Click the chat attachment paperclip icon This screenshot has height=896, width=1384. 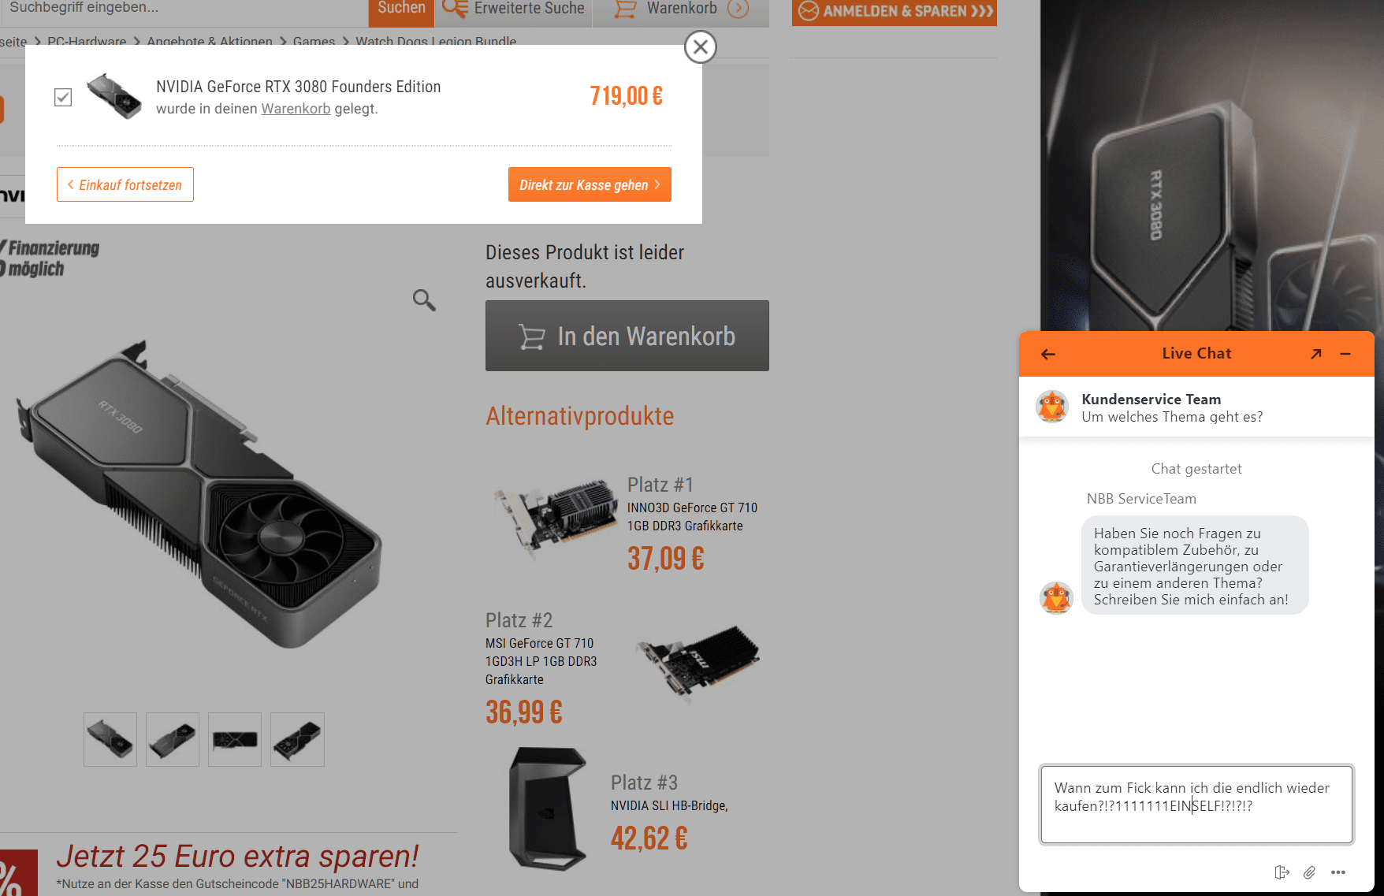(x=1309, y=872)
